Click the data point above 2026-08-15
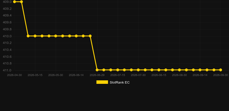Viewport: 229px width, 111px height. coord(159,70)
